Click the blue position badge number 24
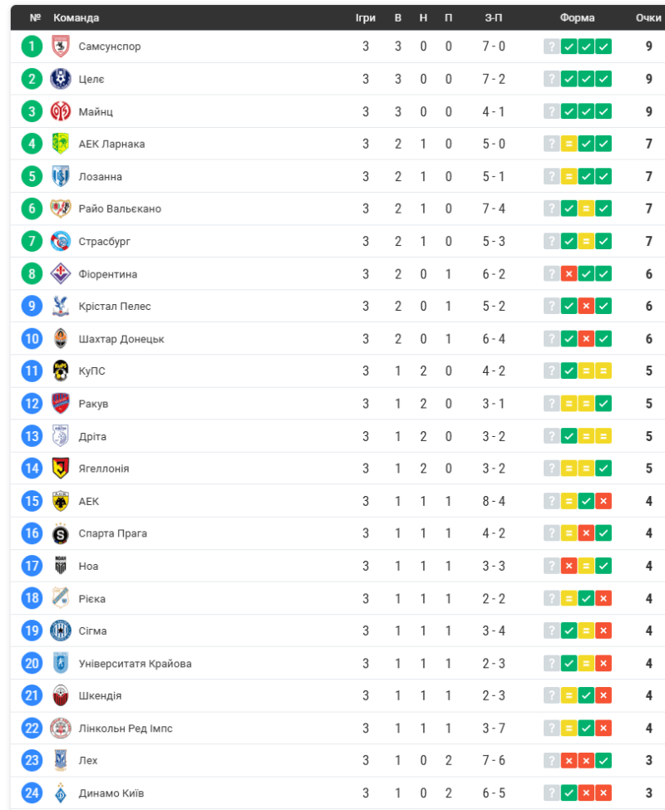This screenshot has height=810, width=665. (x=32, y=793)
